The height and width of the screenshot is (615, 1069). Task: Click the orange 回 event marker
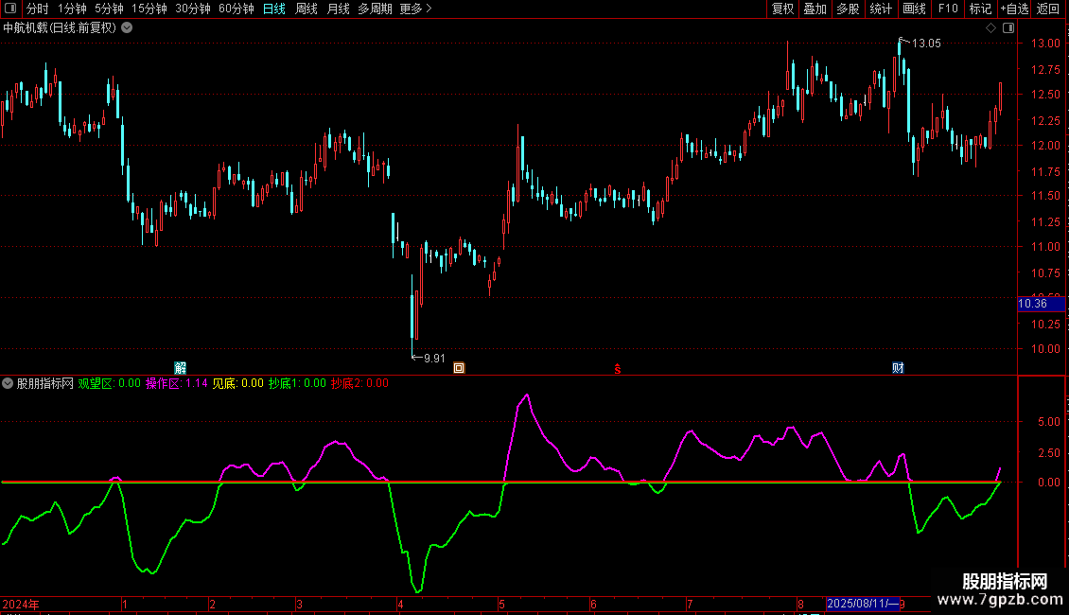pyautogui.click(x=459, y=368)
